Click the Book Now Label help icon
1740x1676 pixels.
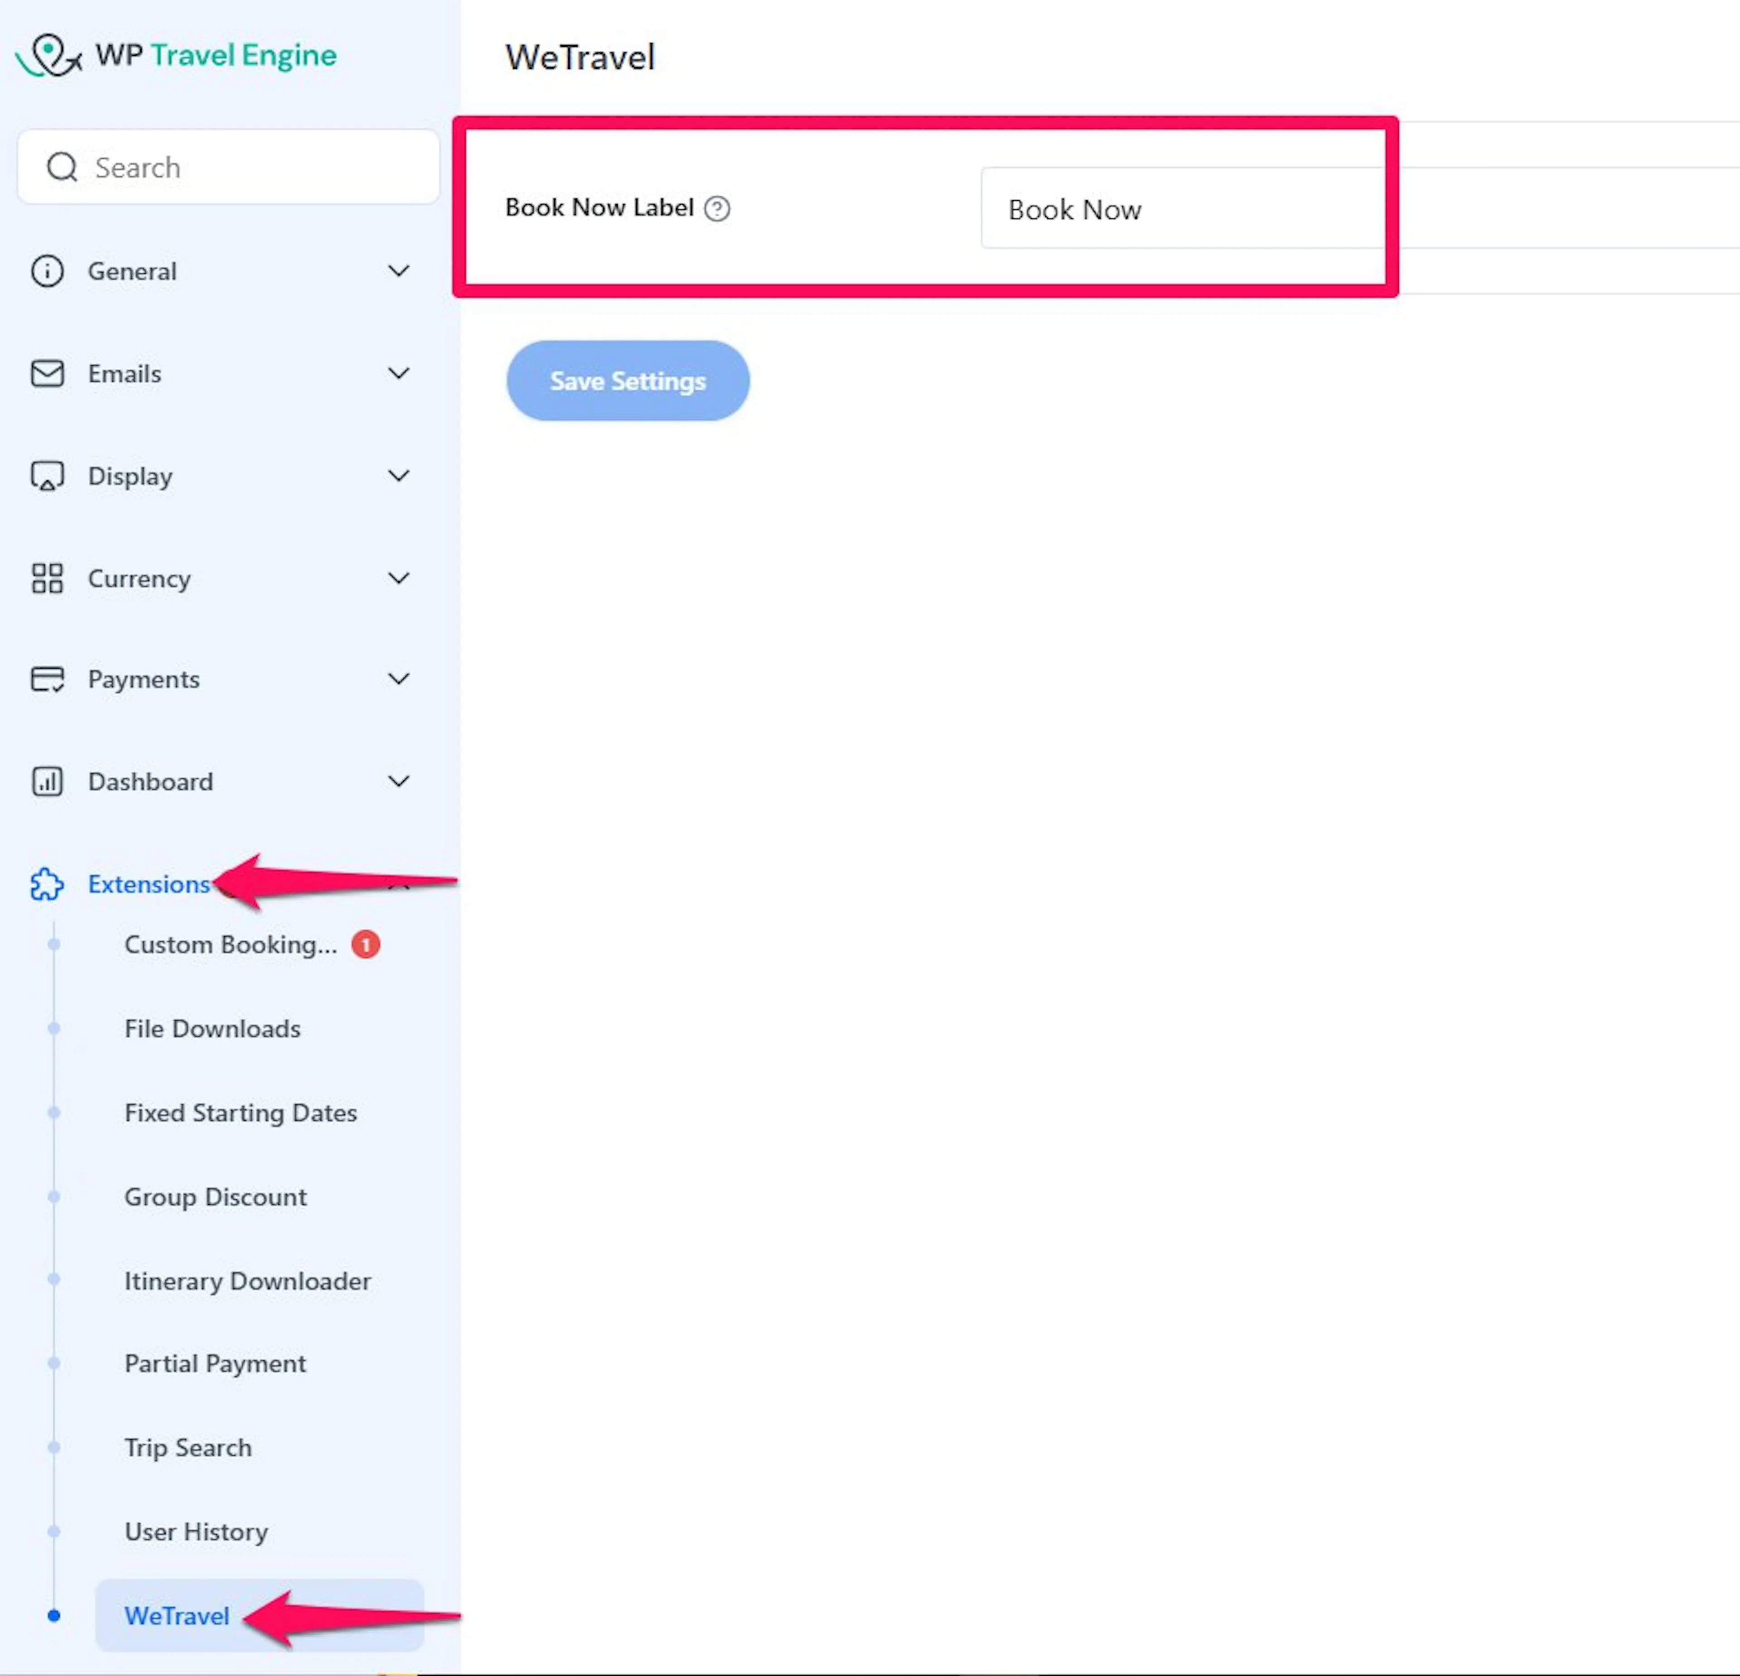click(717, 208)
